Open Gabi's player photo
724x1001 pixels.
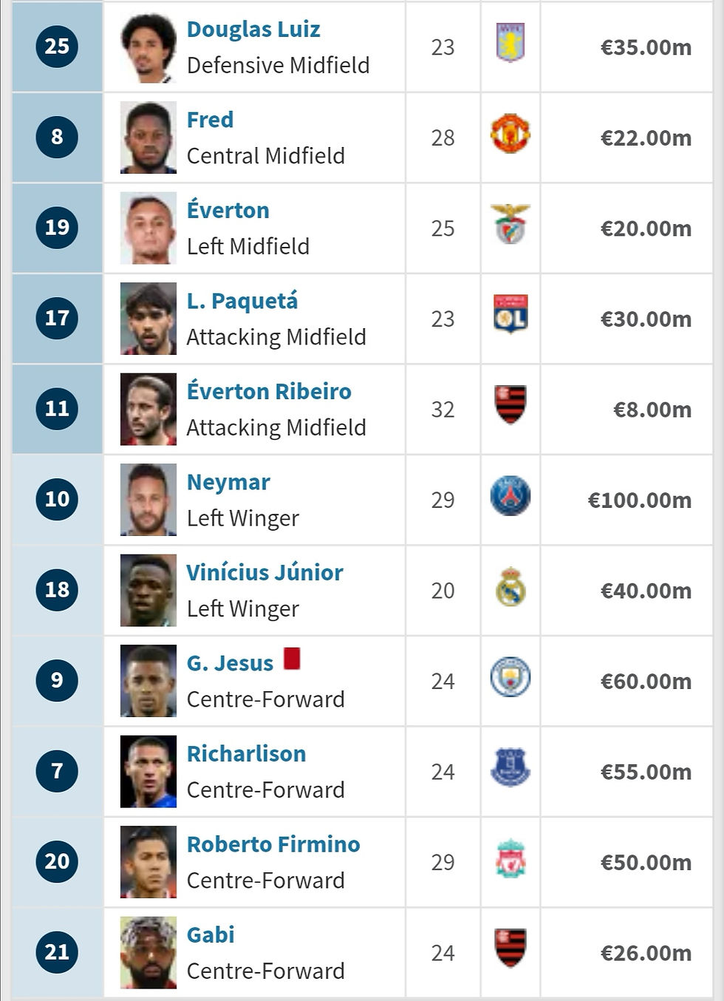[148, 952]
